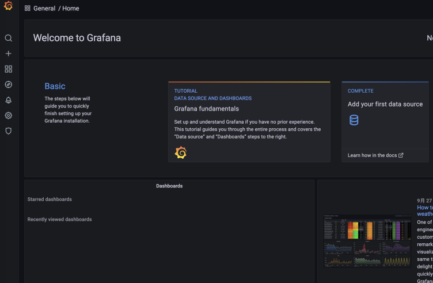Open General folder in breadcrumb
The image size is (433, 283).
[44, 8]
